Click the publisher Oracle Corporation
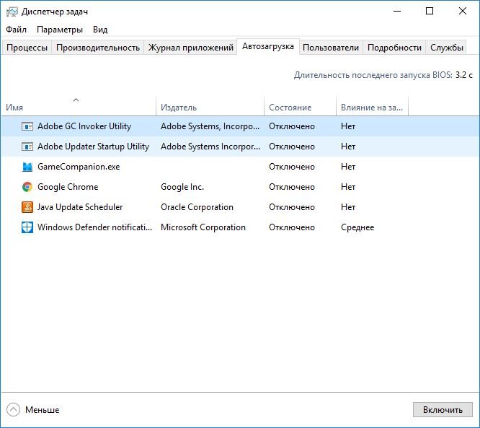 pyautogui.click(x=197, y=207)
